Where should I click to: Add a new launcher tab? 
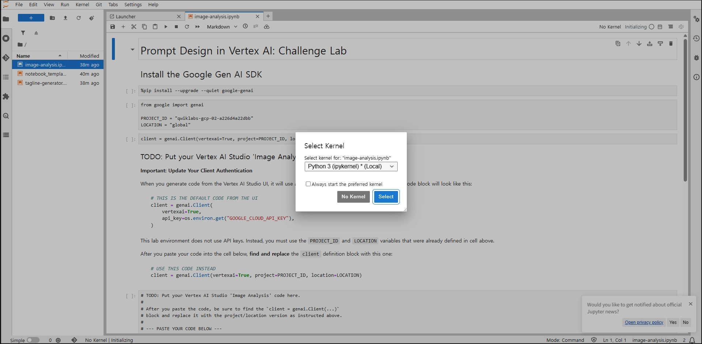pyautogui.click(x=268, y=16)
